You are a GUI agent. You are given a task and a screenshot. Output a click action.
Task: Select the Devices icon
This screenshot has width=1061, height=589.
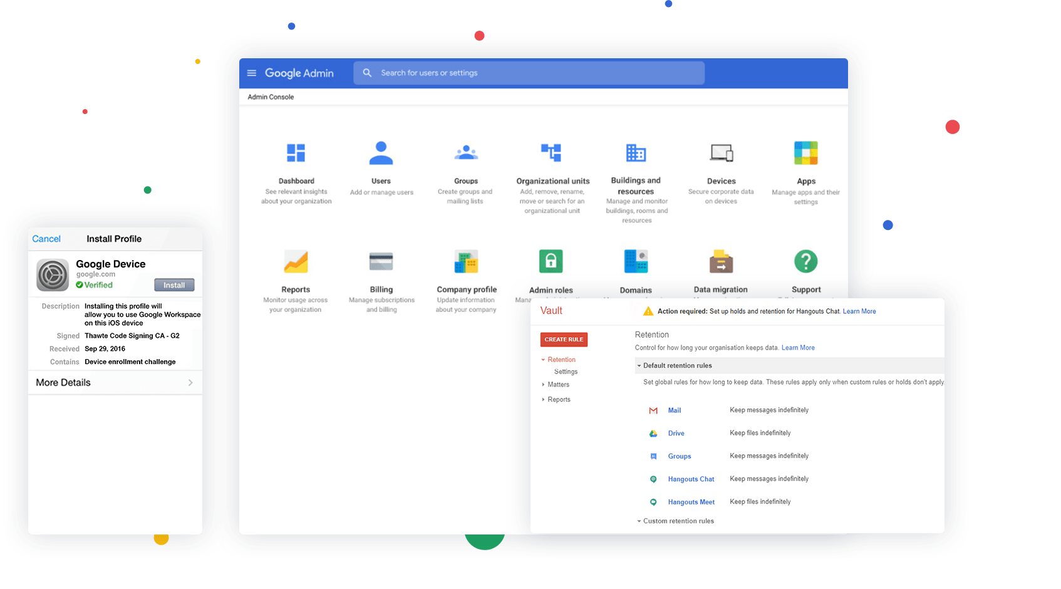click(721, 152)
